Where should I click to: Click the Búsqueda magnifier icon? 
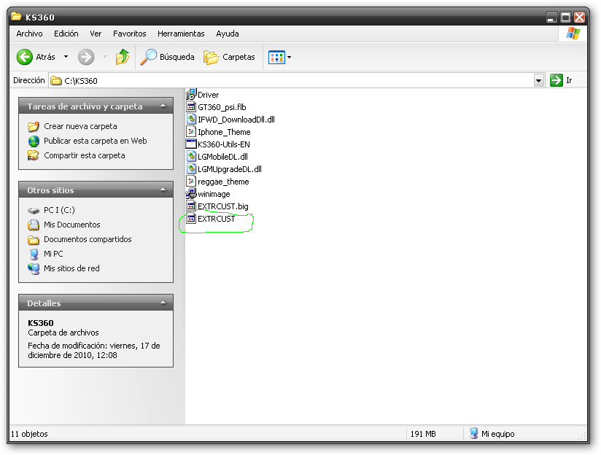(148, 57)
